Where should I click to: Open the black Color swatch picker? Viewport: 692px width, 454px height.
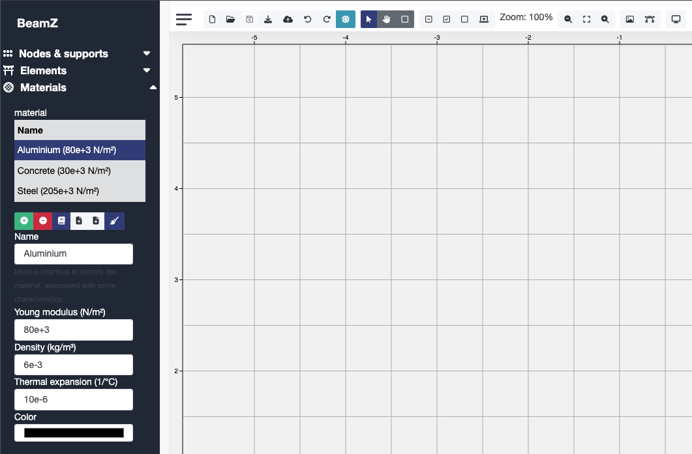point(74,433)
